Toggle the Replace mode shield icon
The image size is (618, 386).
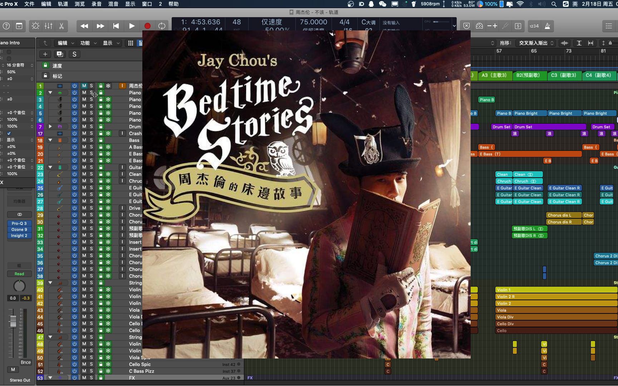click(466, 26)
